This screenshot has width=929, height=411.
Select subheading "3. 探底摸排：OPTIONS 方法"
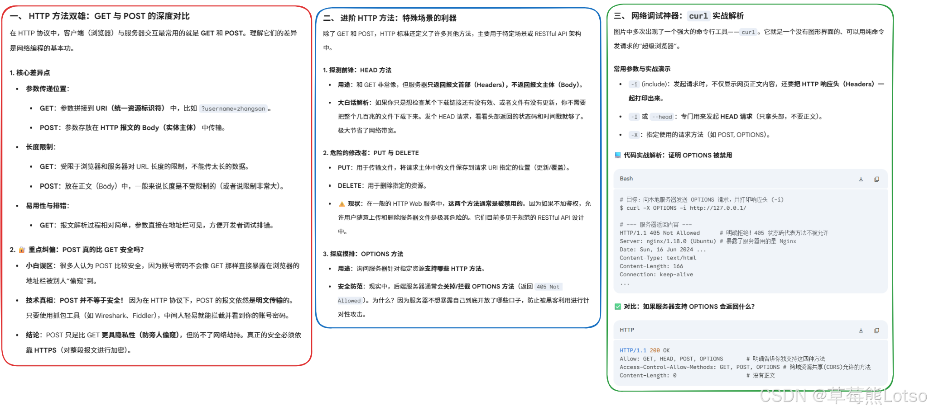pos(363,254)
